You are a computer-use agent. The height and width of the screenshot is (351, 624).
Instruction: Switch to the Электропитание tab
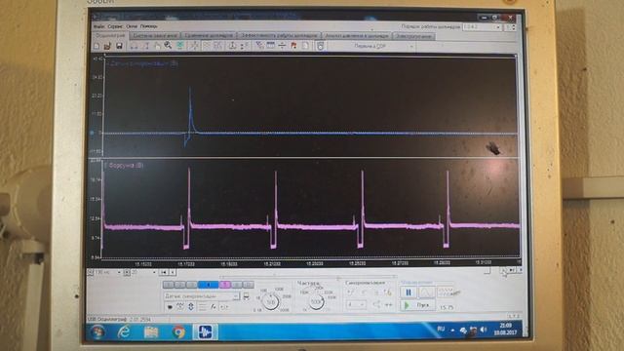[x=413, y=36]
